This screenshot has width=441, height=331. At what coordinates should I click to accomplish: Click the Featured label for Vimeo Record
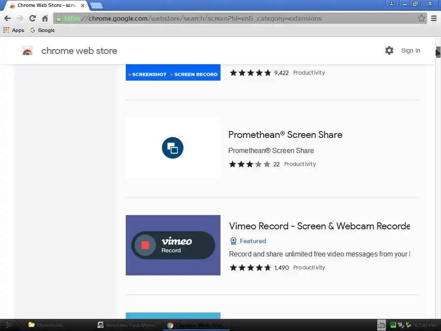[x=253, y=241]
